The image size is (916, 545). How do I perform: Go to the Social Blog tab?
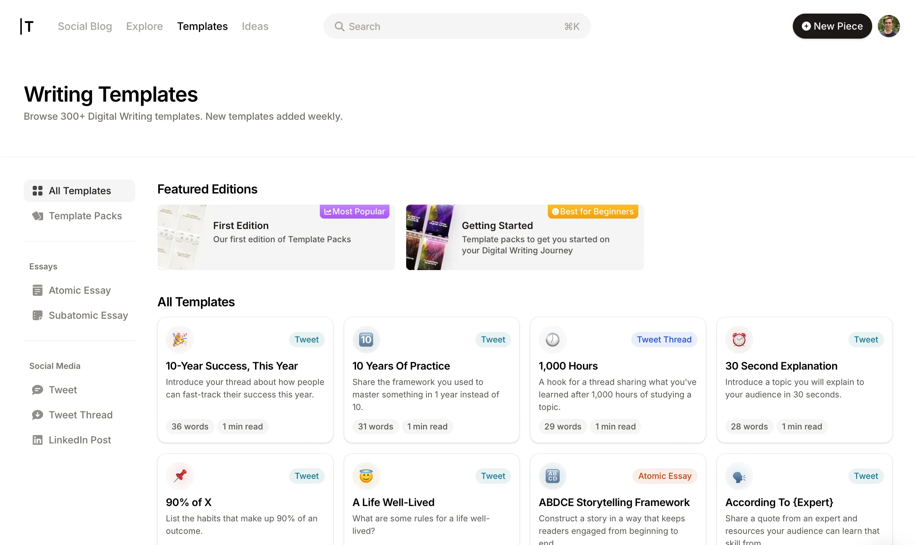85,26
